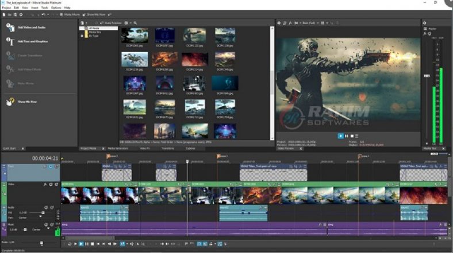The image size is (453, 253).
Task: Click Make Movie in the top toolbar
Action: click(70, 14)
